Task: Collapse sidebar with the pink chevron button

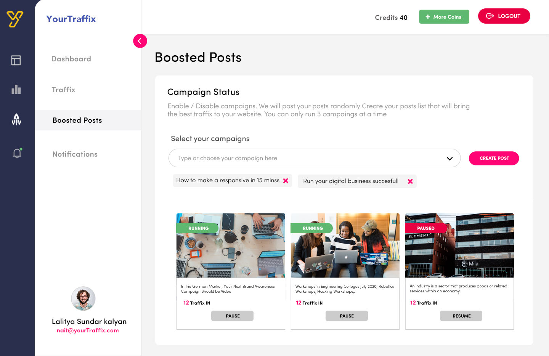Action: (x=140, y=41)
